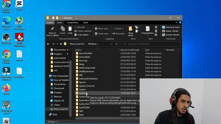Select the Setup folder
221x124 pixels.
(81, 64)
